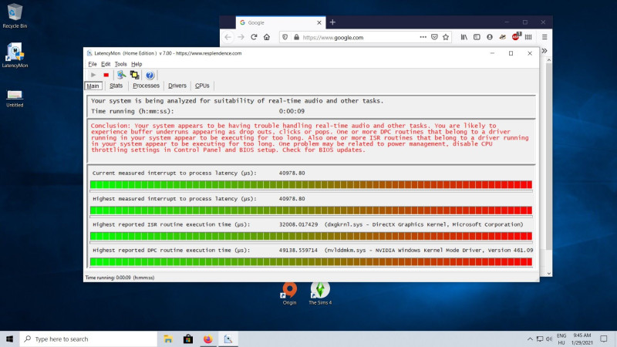Image resolution: width=617 pixels, height=347 pixels.
Task: Show hidden system tray icons
Action: 530,339
